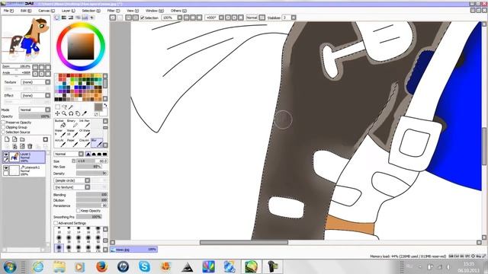This screenshot has height=274, width=488.
Task: Open the simple circle brush shape dropdown
Action: pyautogui.click(x=72, y=180)
